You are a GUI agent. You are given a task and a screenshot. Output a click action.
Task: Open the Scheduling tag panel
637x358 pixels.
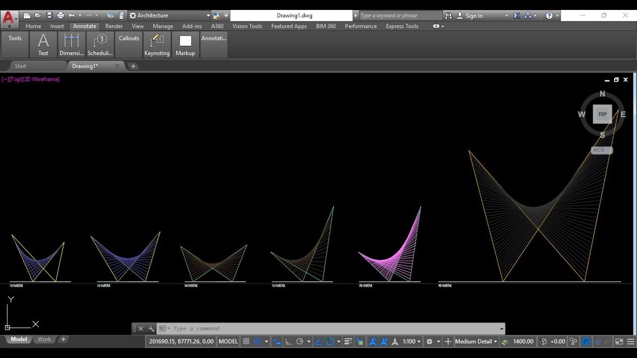[x=100, y=45]
